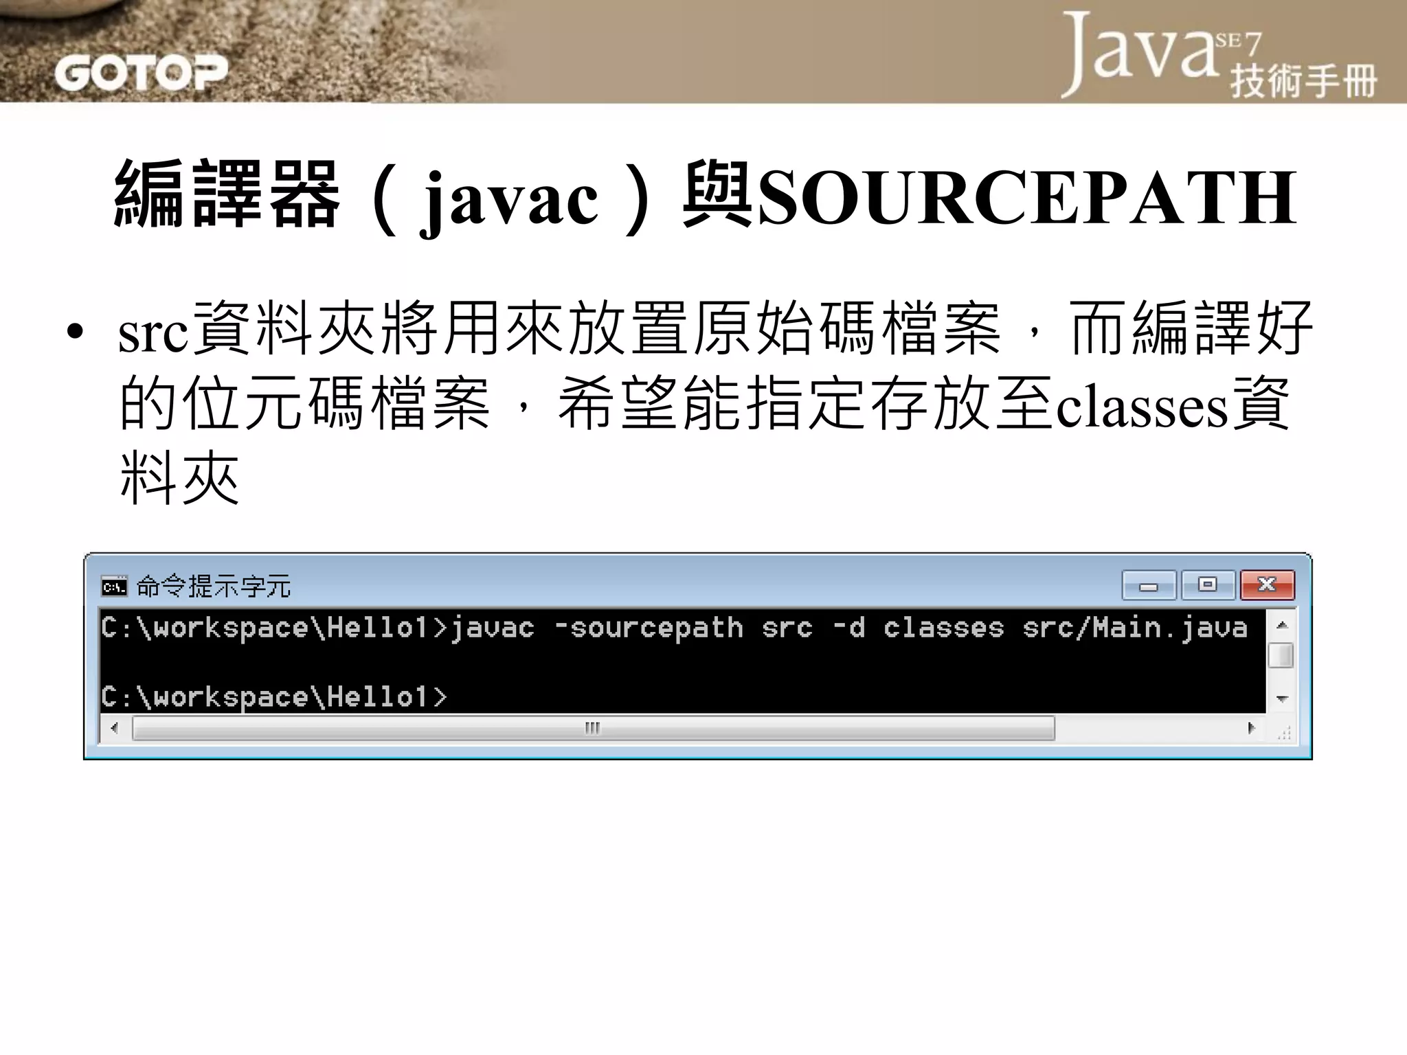Click the horizontal scrollbar left arrow
The image size is (1407, 1055).
115,728
